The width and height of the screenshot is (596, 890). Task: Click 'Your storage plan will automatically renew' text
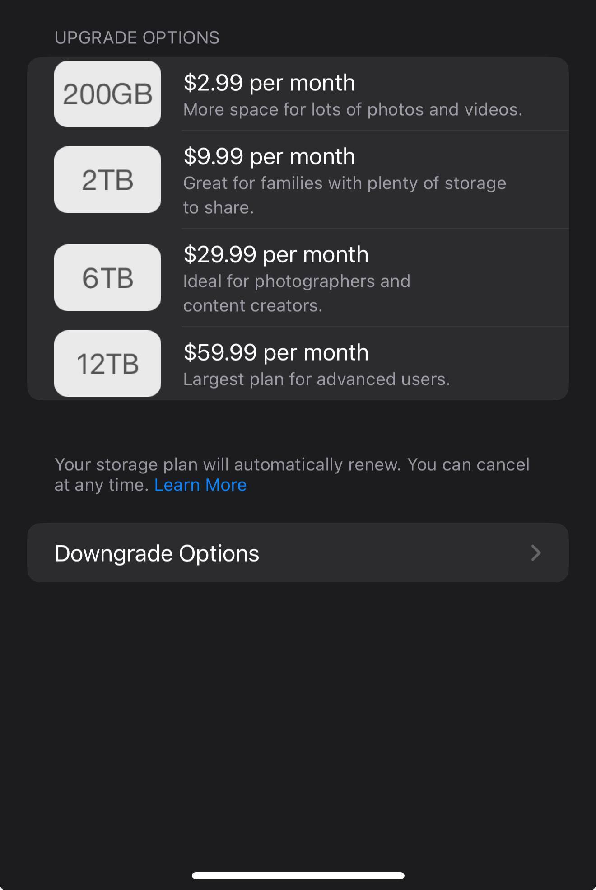tap(228, 465)
